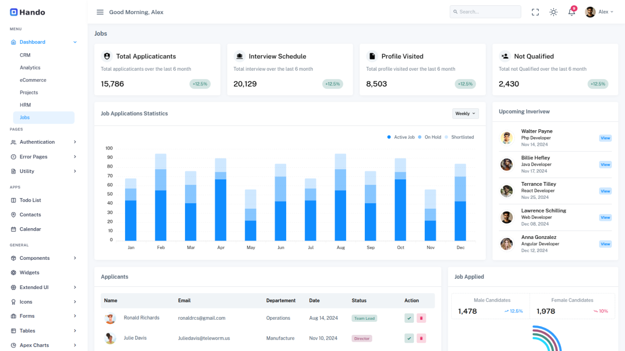Open notifications via the bell icon
This screenshot has height=351, width=625.
click(x=571, y=12)
